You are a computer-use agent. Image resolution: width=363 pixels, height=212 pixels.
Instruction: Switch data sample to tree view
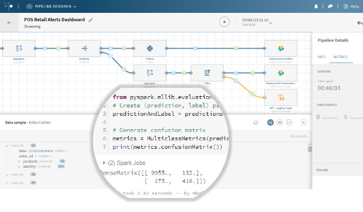tap(270, 123)
